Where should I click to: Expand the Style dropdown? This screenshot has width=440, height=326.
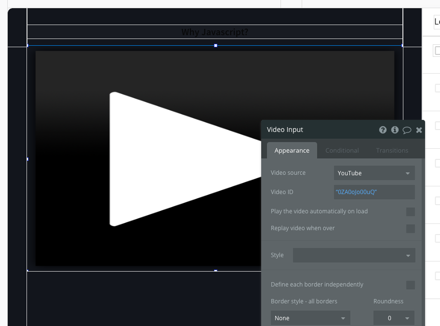(354, 255)
